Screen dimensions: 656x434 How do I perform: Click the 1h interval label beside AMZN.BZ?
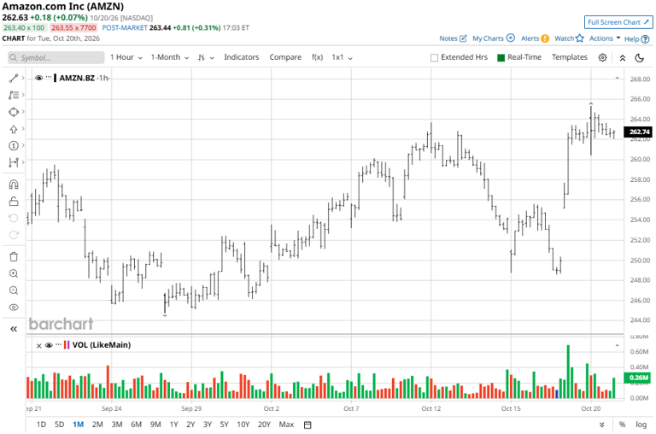[103, 78]
